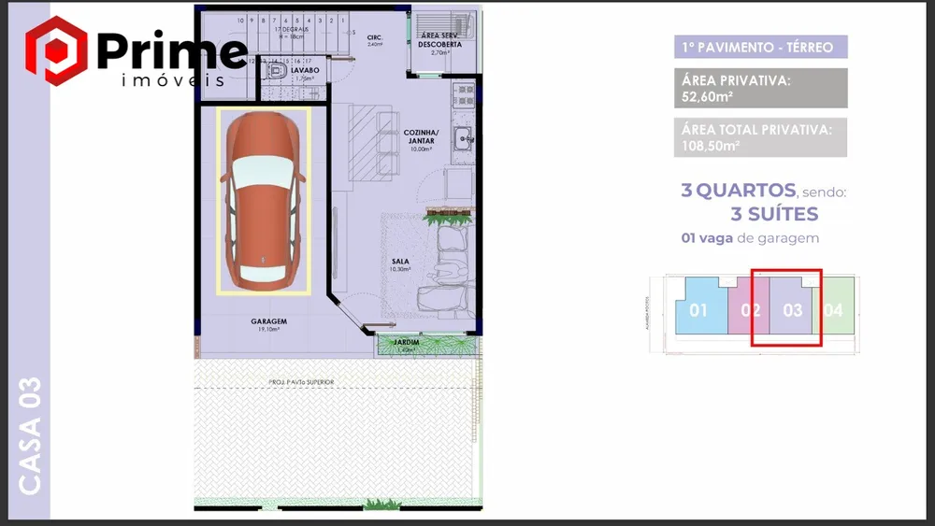Viewport: 935px width, 526px height.
Task: Click the 01 vaga de garagem text
Action: (x=750, y=237)
